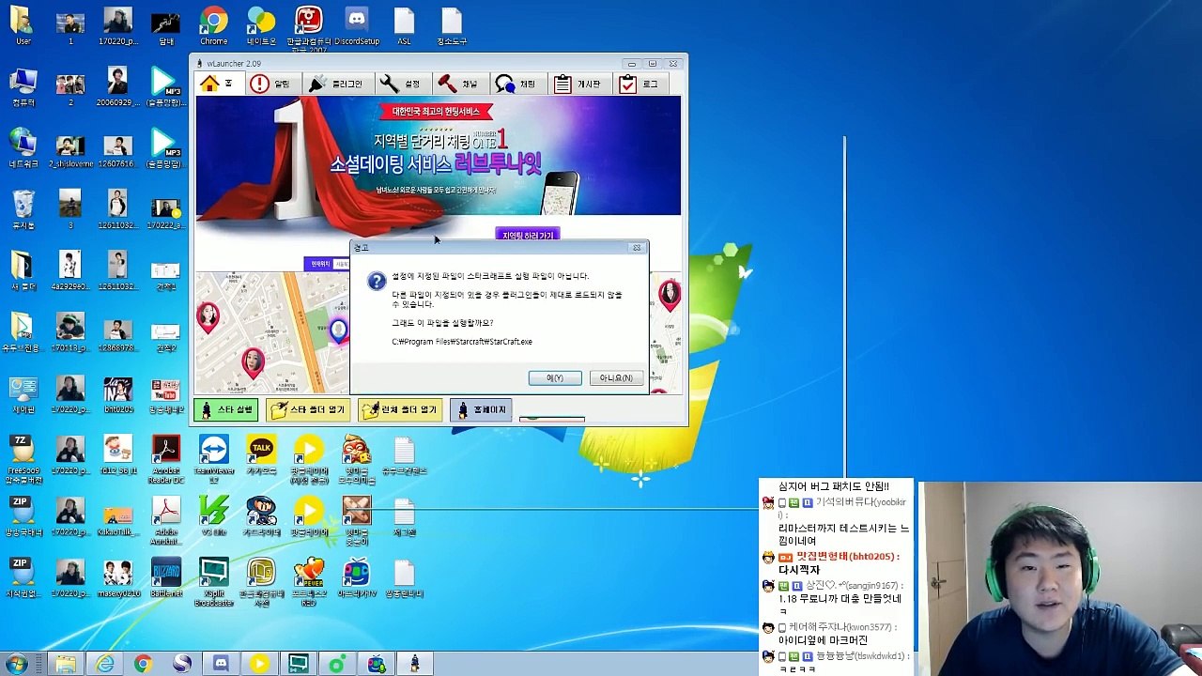The width and height of the screenshot is (1202, 676).
Task: Open Chrome from the taskbar
Action: click(x=143, y=664)
